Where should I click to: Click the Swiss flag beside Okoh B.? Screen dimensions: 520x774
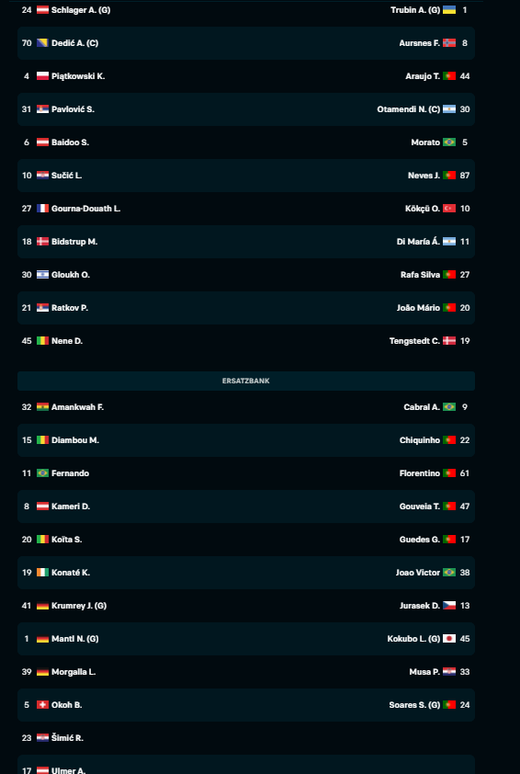coord(42,704)
